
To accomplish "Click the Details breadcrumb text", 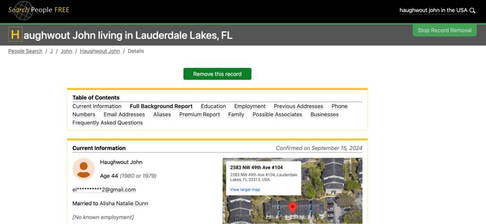I will tap(136, 51).
